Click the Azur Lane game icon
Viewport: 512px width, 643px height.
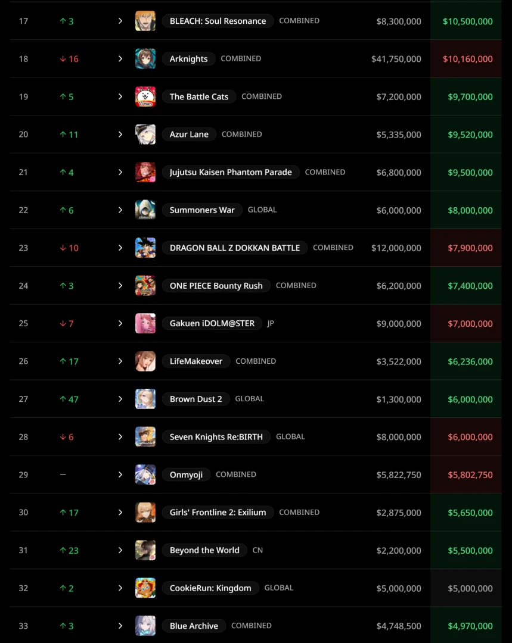point(145,135)
